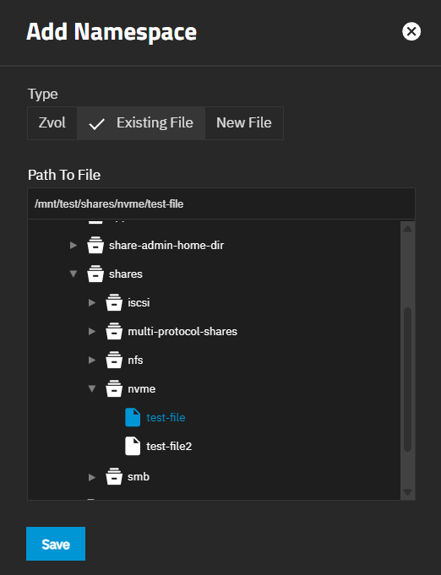The image size is (441, 575).
Task: Click the test-file2 document icon
Action: click(133, 446)
